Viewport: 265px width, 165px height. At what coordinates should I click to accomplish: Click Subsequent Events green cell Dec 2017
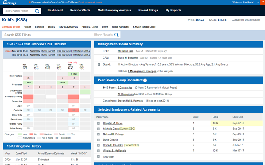point(85,92)
